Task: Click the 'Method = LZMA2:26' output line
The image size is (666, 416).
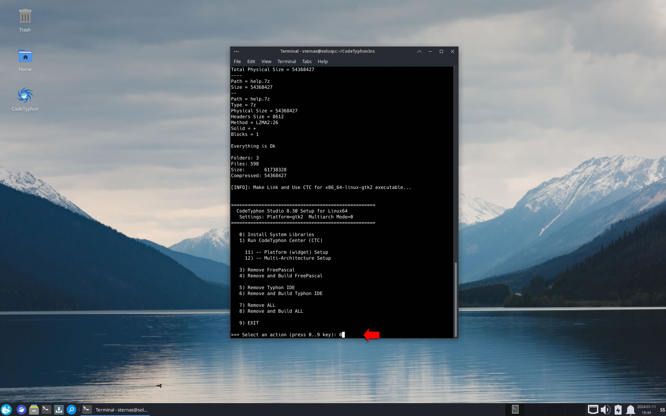Action: click(x=254, y=122)
